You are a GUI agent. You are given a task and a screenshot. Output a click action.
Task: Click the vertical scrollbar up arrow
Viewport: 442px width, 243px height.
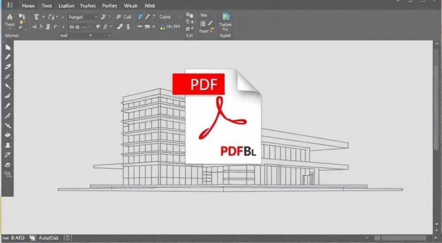[x=437, y=44]
